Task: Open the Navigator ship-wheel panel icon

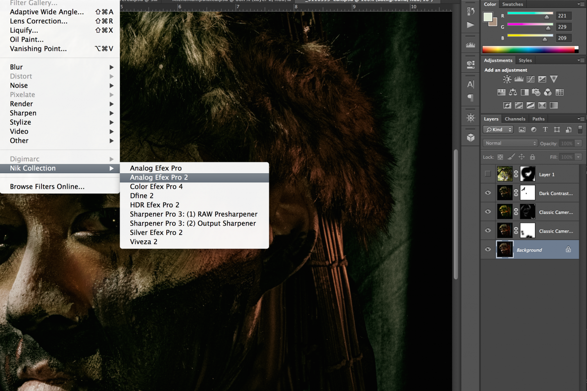Action: click(471, 118)
